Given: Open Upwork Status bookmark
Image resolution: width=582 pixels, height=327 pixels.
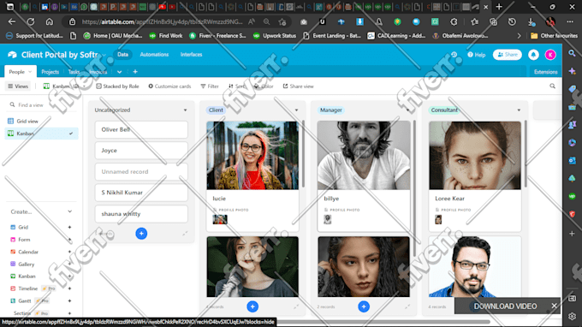Looking at the screenshot, I should coord(275,36).
